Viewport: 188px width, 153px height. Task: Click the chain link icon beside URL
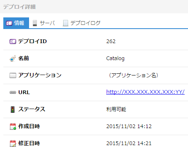pos(13,92)
